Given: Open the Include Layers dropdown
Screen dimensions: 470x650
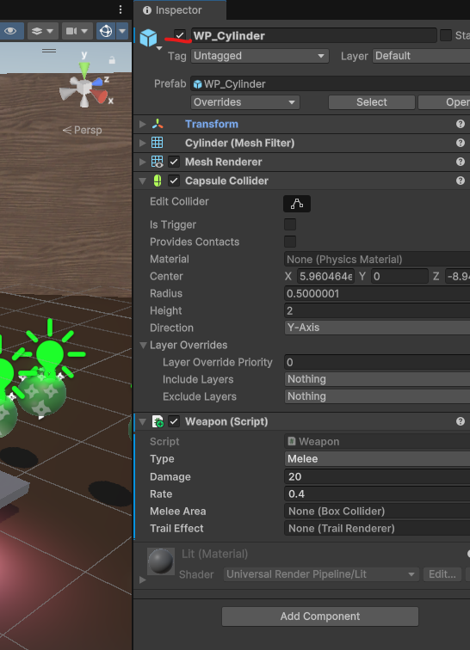Looking at the screenshot, I should (x=377, y=379).
